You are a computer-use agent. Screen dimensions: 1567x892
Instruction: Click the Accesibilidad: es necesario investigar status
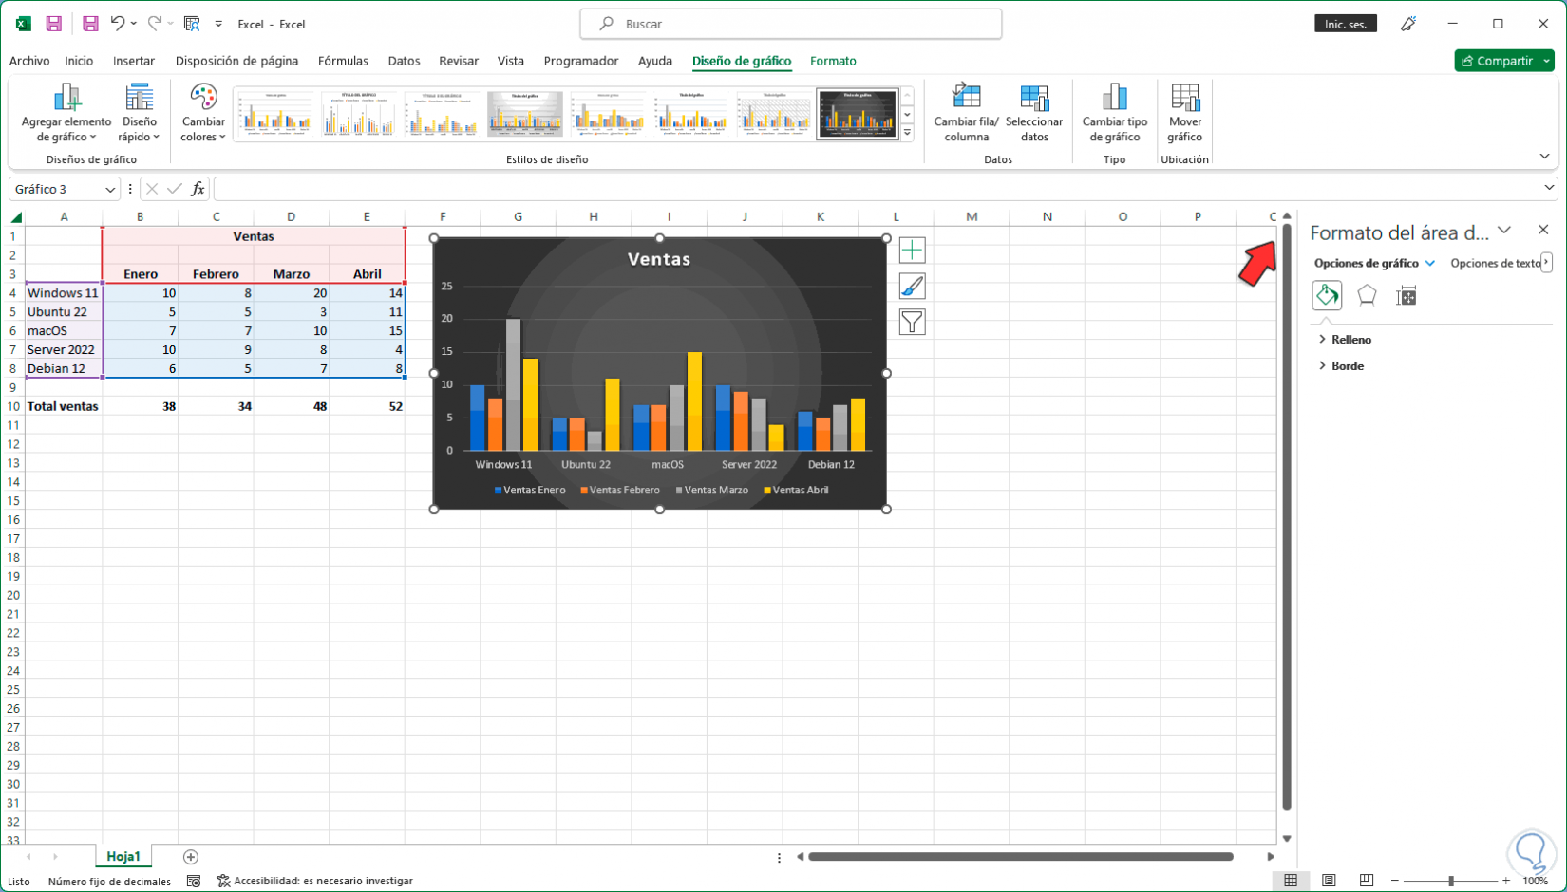(x=315, y=882)
